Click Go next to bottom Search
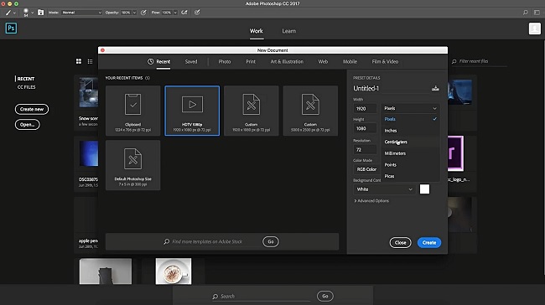Image resolution: width=545 pixels, height=305 pixels. [325, 296]
